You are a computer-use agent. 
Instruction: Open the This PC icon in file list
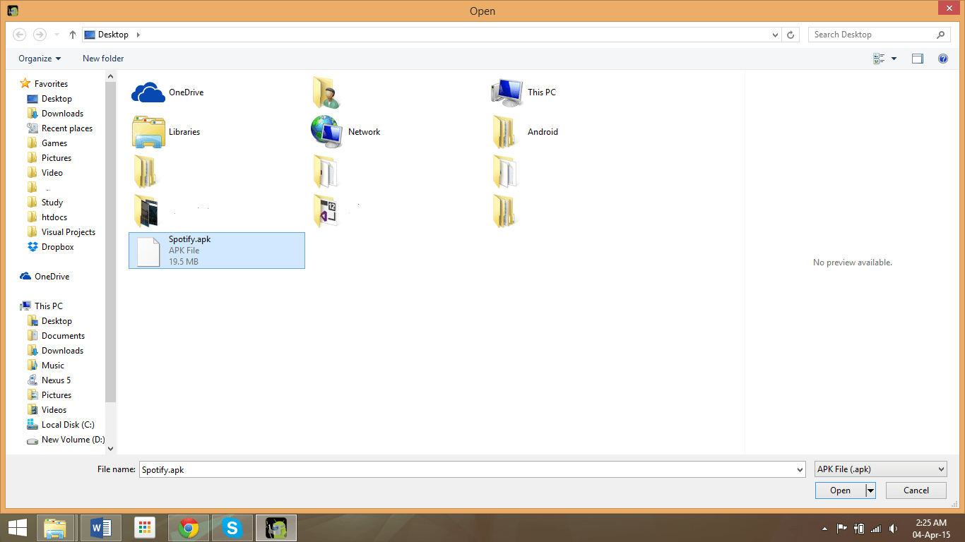click(507, 92)
